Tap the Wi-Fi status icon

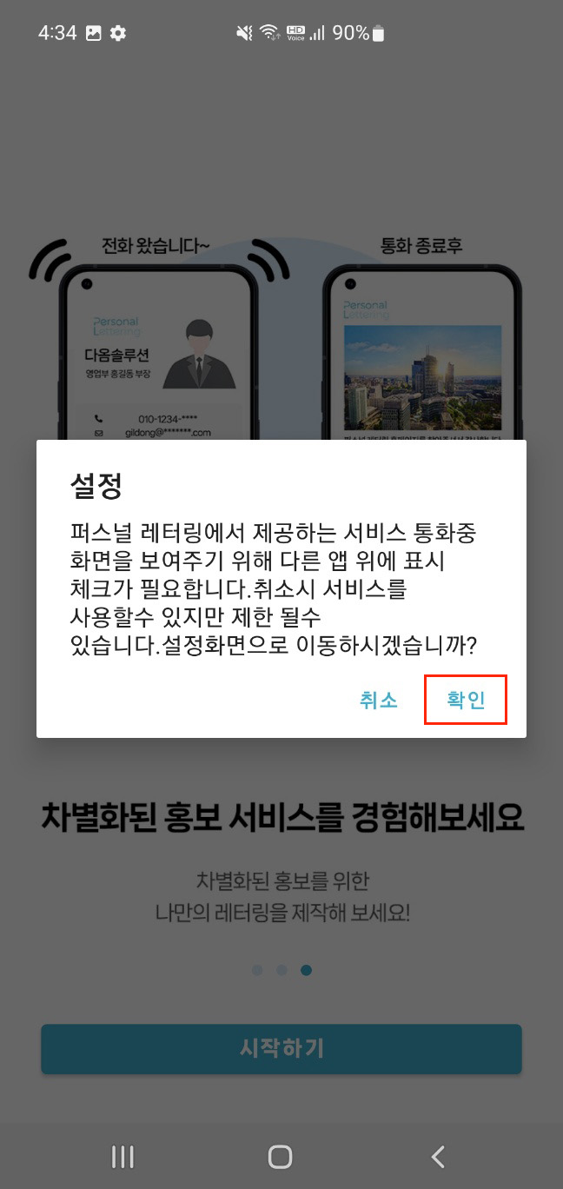tap(269, 33)
